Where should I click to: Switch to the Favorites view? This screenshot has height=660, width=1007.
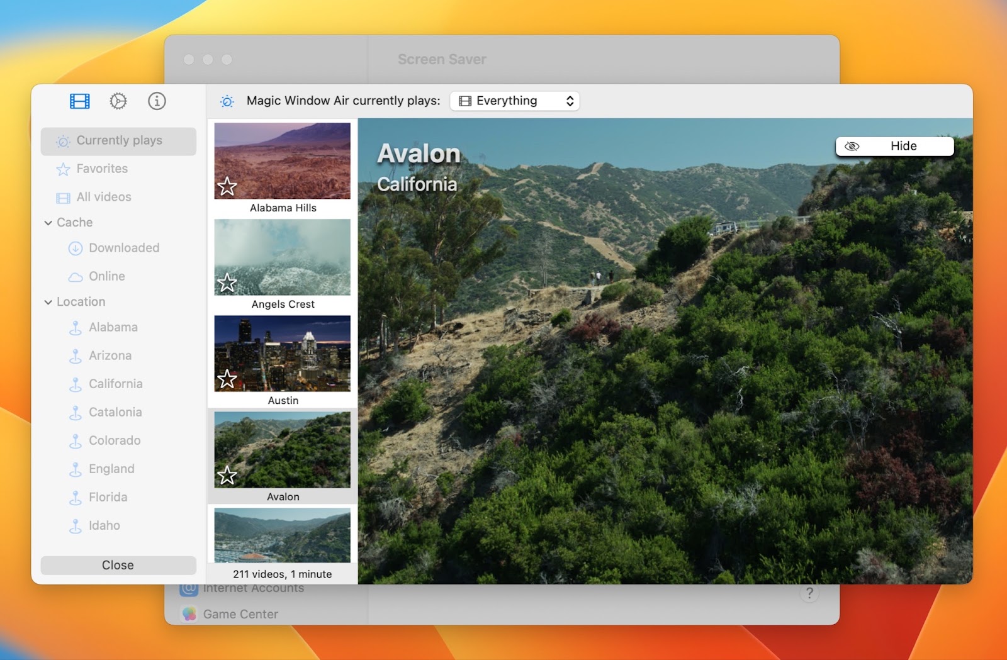click(x=101, y=169)
